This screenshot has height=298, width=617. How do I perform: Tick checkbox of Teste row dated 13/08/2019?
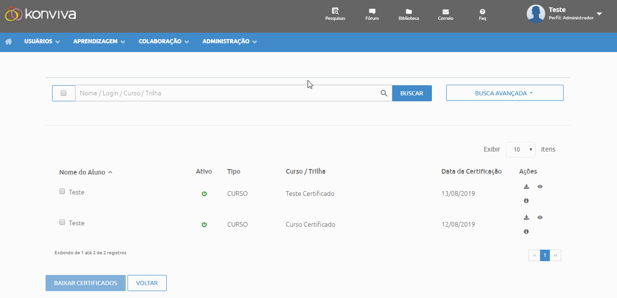(x=62, y=191)
